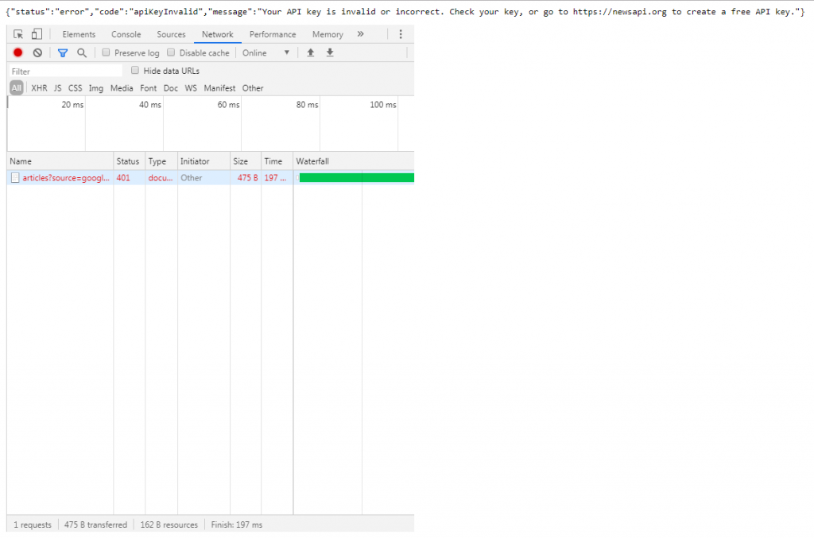Viewport: 814px width, 538px height.
Task: Show more DevTools tabs chevron
Action: tap(360, 34)
